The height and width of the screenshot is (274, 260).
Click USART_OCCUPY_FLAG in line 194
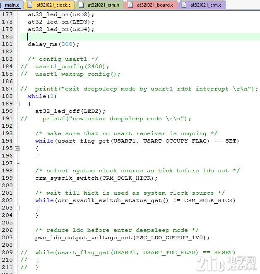pyautogui.click(x=176, y=141)
